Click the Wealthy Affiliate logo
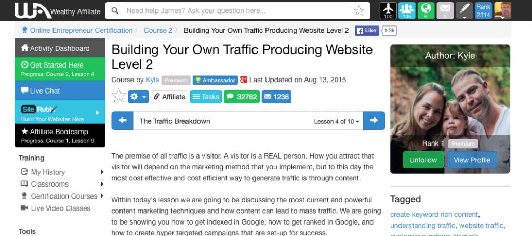Screen dimensions: 532x236 [x=57, y=10]
